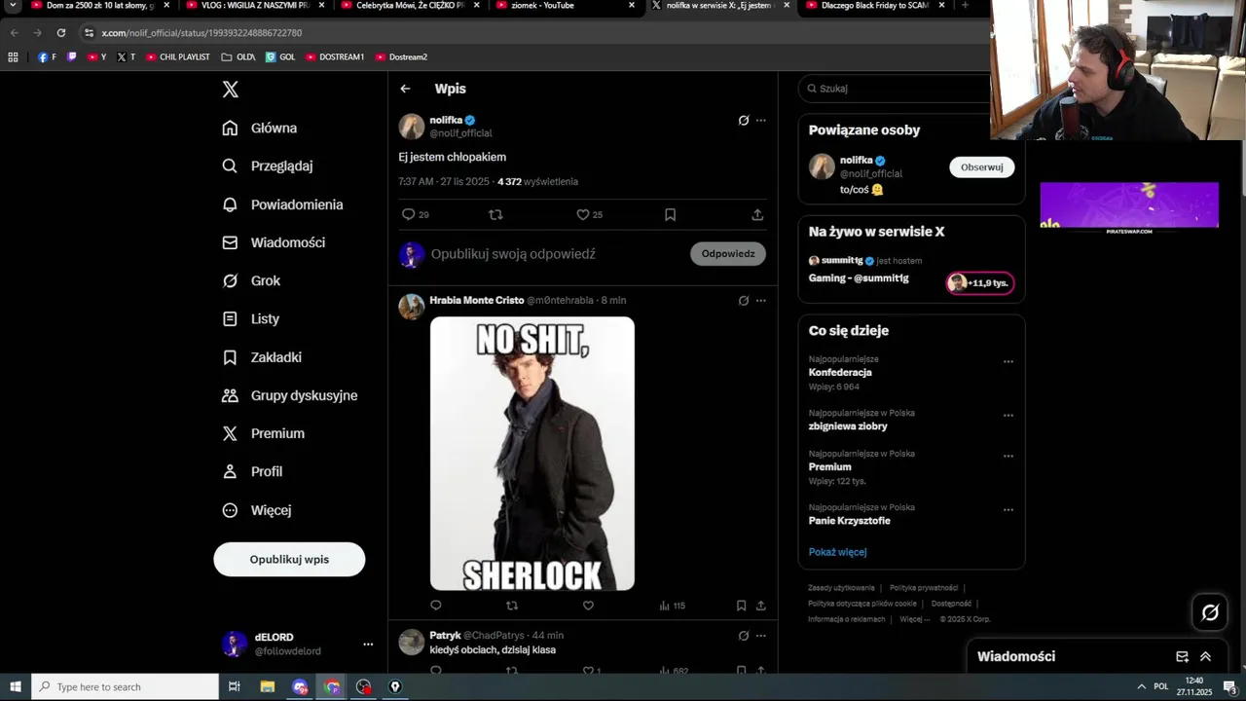Open Zakładki bookmarks page
This screenshot has height=701, width=1246.
262,357
